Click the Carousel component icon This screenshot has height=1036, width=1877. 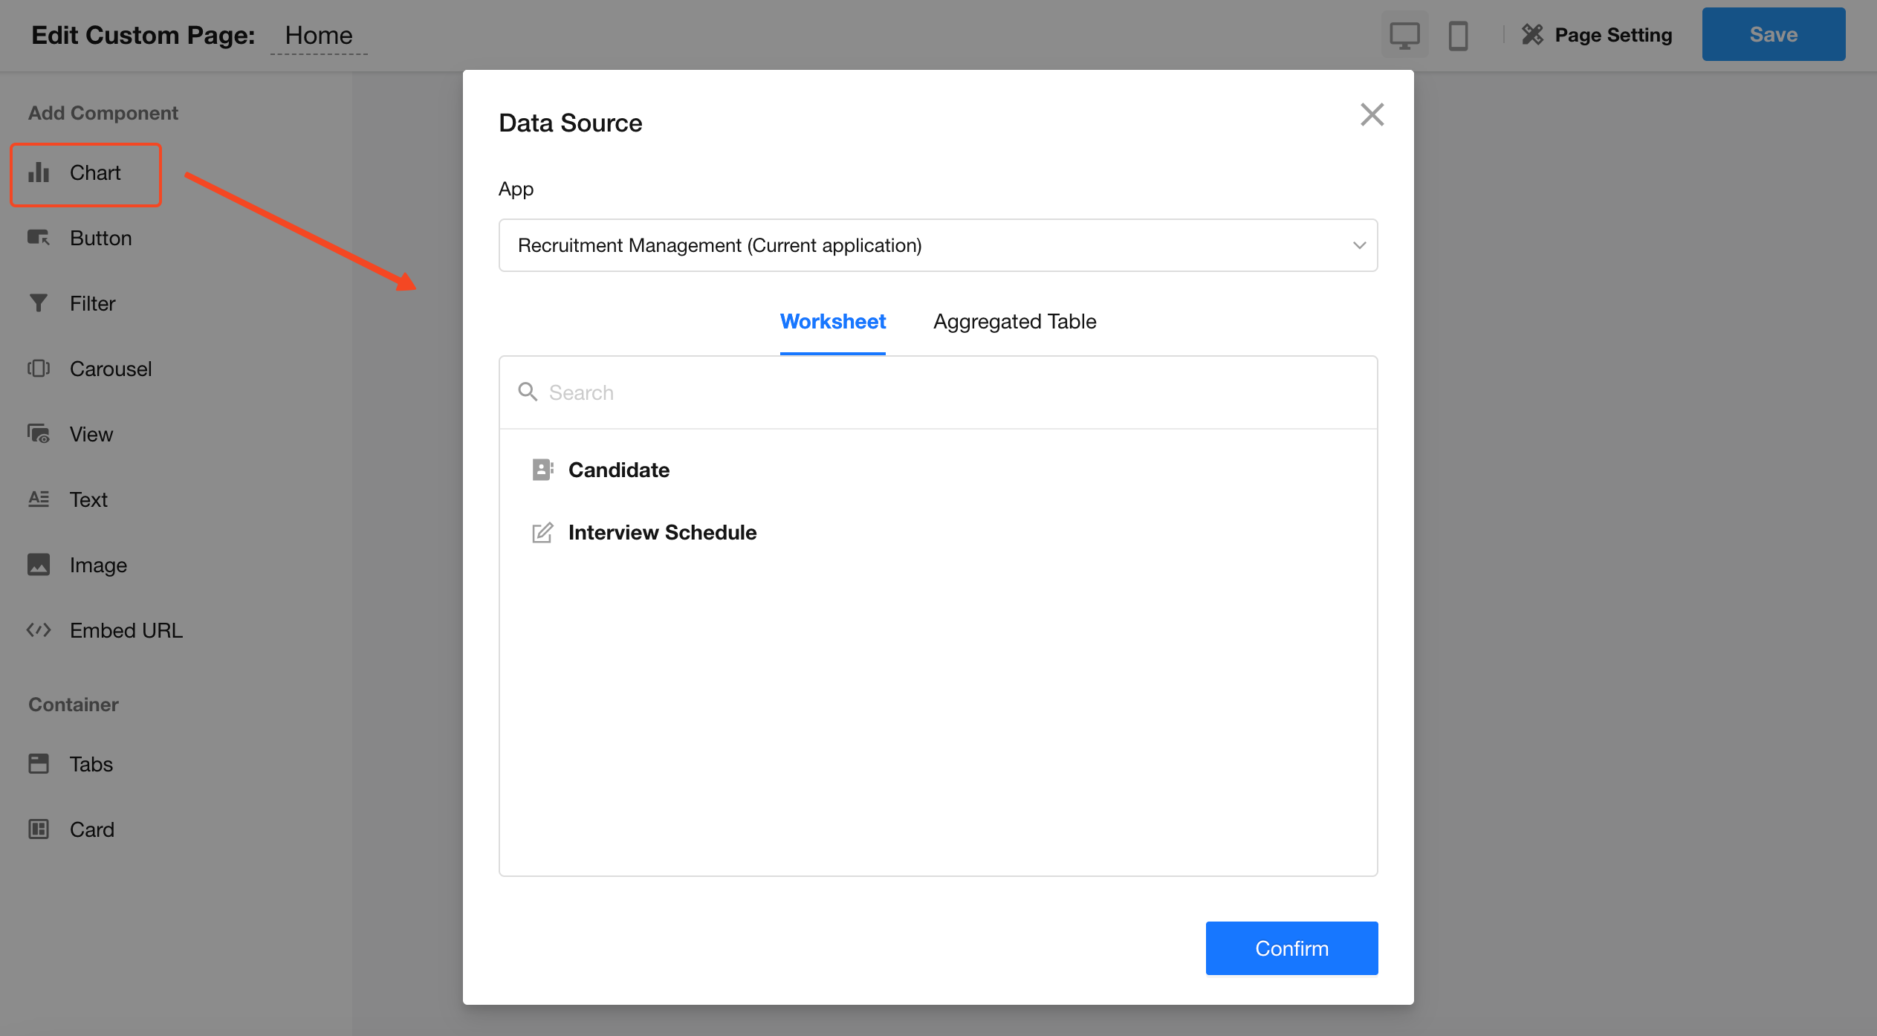point(39,369)
